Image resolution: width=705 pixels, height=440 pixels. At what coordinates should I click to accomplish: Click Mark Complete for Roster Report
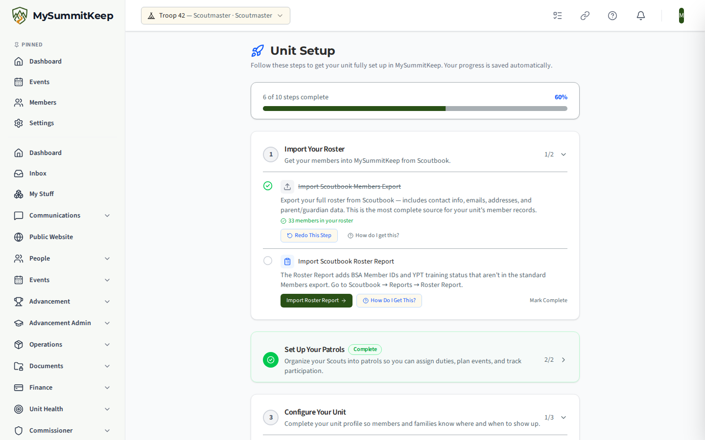[548, 301]
